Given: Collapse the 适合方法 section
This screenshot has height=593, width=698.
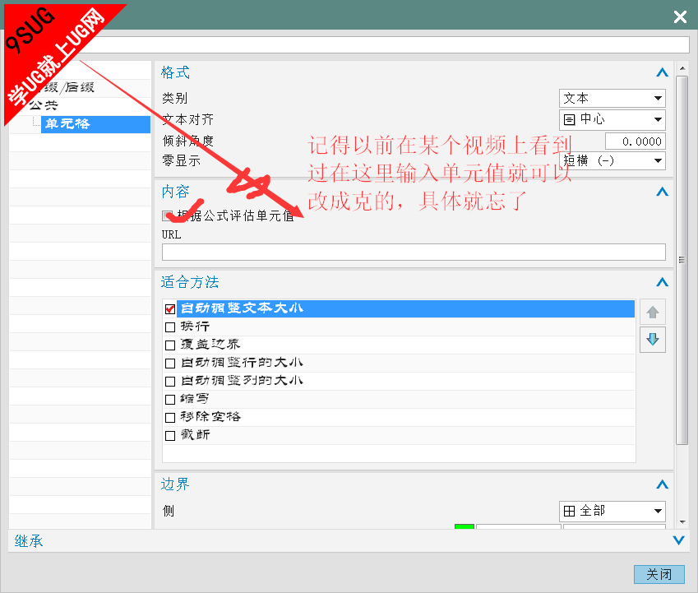Looking at the screenshot, I should tap(662, 282).
